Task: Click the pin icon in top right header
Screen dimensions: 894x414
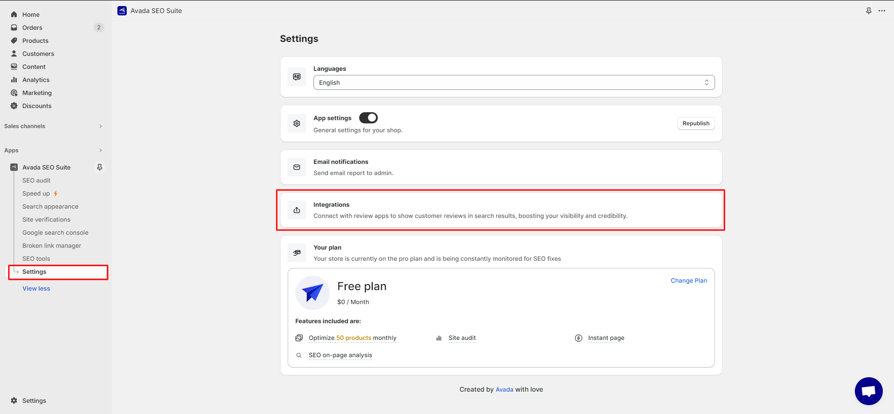Action: pos(869,11)
